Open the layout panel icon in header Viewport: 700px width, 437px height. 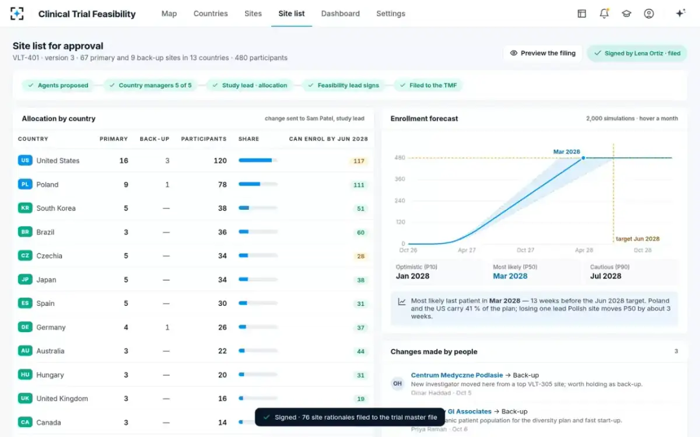[582, 13]
